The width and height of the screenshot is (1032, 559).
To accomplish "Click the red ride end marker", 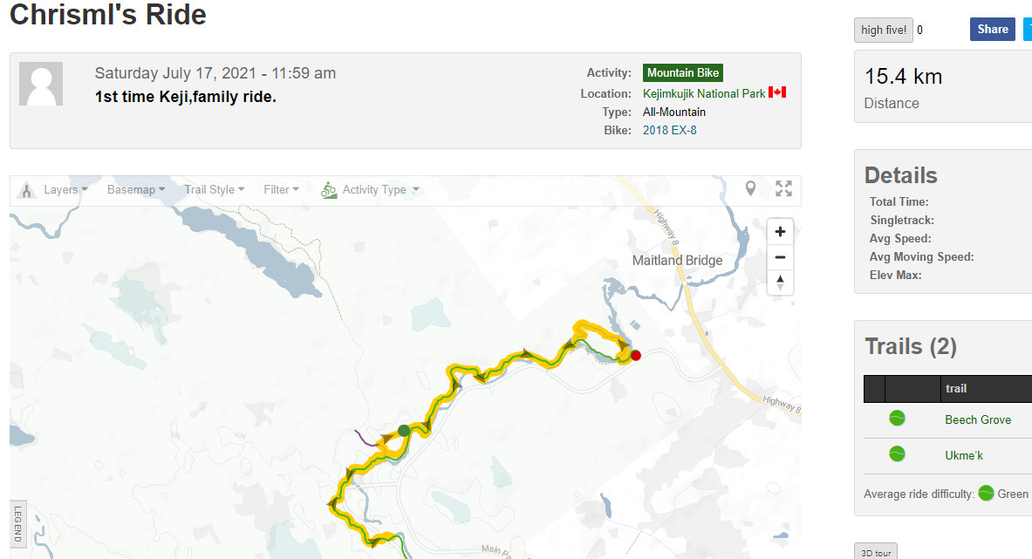I will [636, 355].
